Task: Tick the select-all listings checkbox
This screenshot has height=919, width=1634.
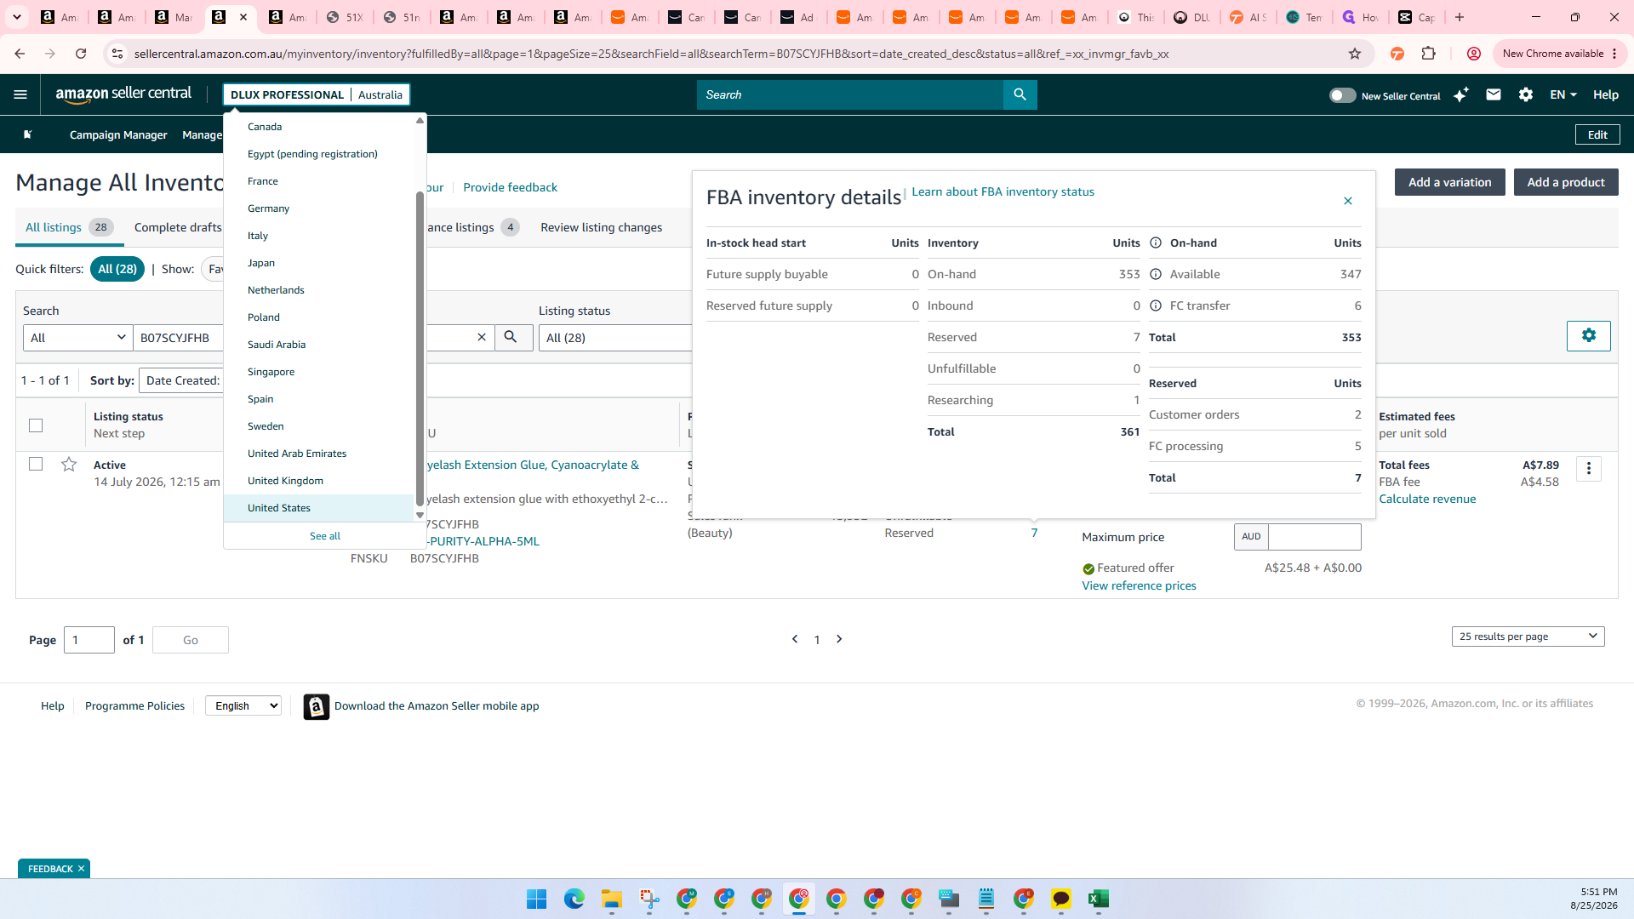Action: click(x=36, y=425)
